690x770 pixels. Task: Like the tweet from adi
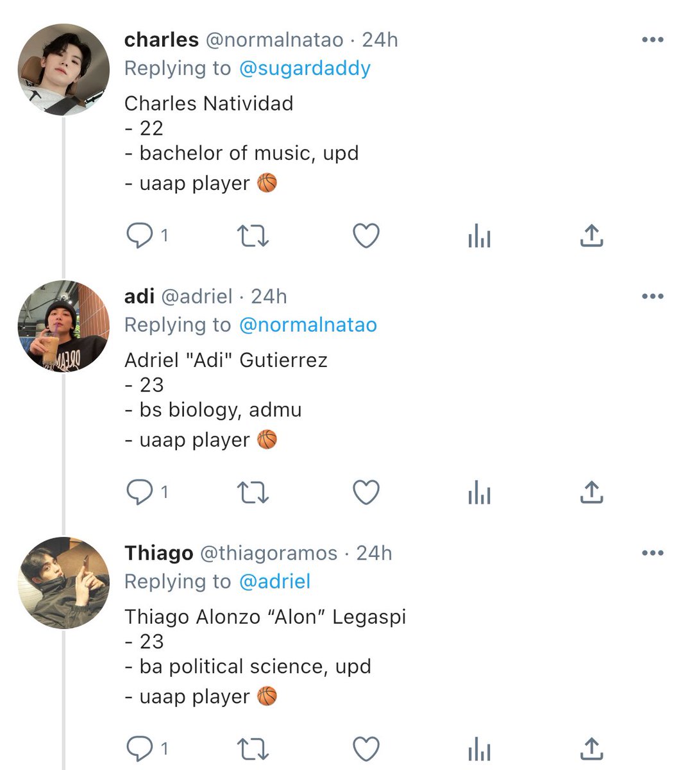pyautogui.click(x=367, y=493)
